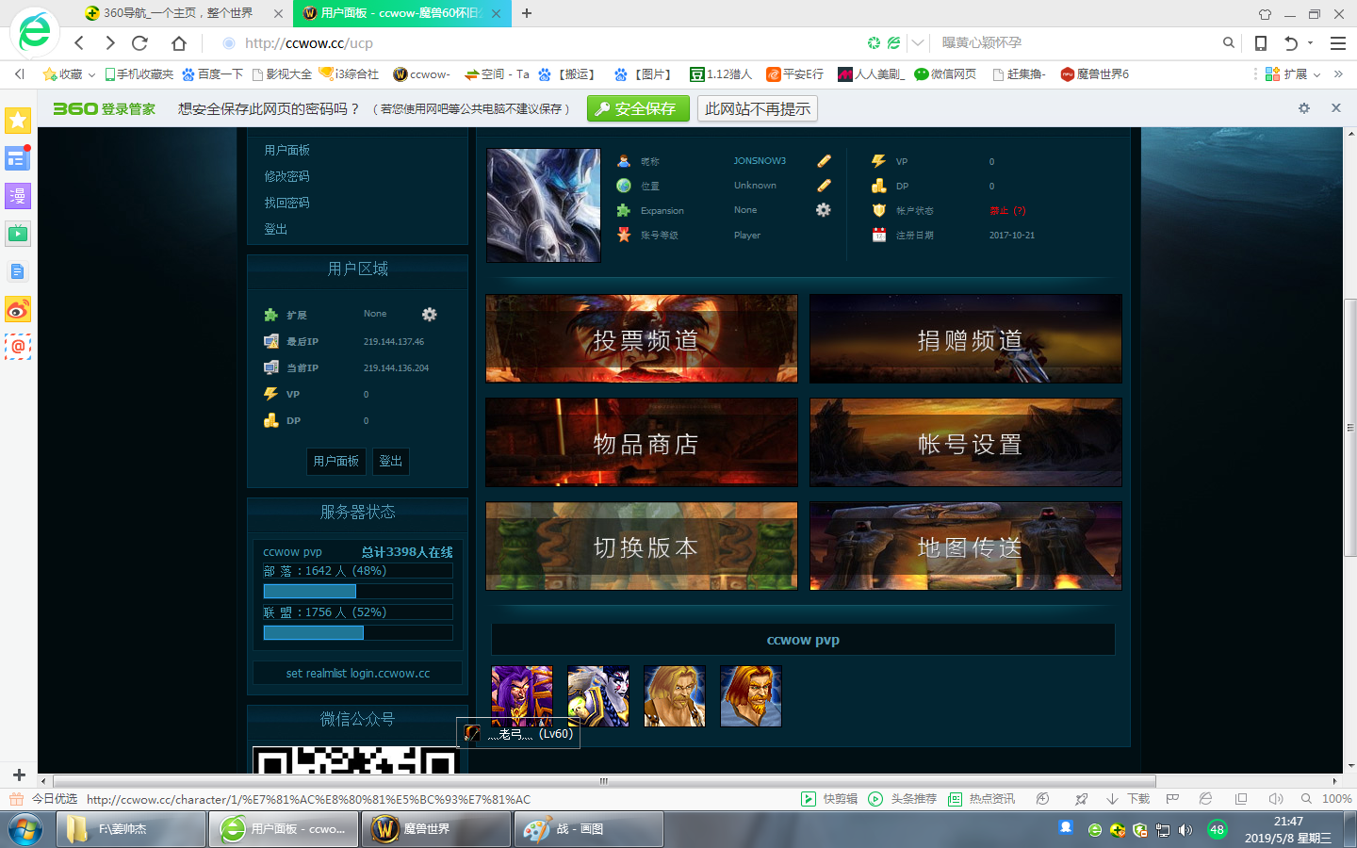The height and width of the screenshot is (848, 1357).
Task: Refresh the page with browser reload icon
Action: pos(140,42)
